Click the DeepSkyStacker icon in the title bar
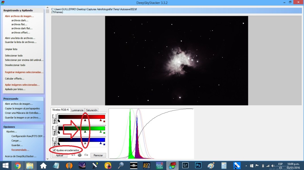Screen dimensions: 304x170 point(3,2)
